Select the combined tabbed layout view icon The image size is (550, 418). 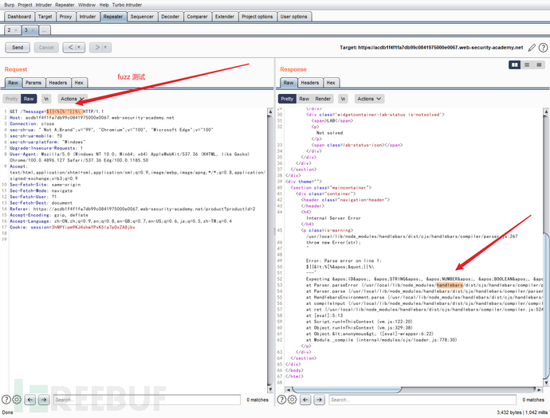point(538,64)
